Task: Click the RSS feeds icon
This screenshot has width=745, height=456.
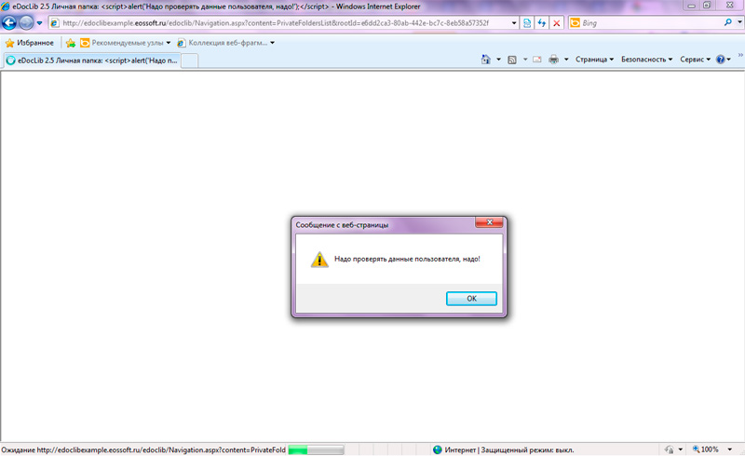Action: click(512, 60)
